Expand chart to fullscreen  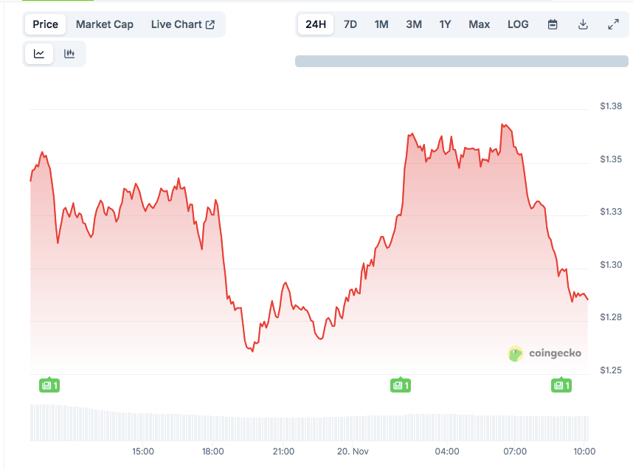613,24
